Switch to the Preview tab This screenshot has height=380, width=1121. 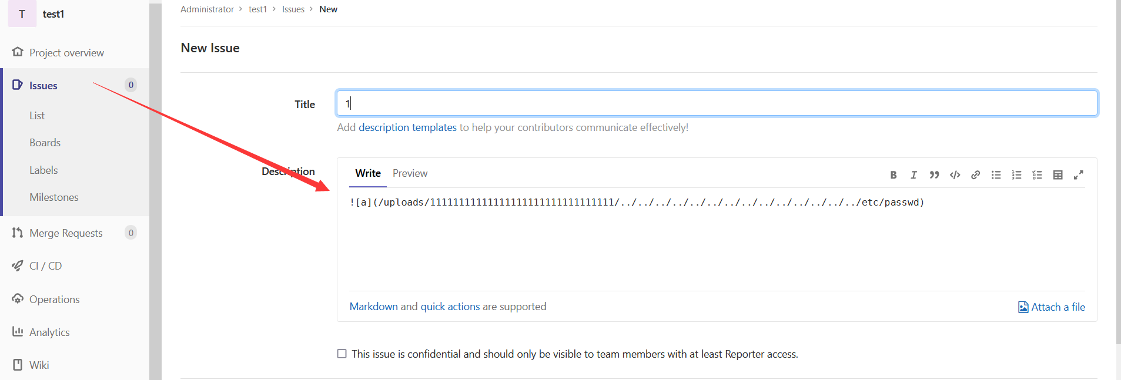point(410,173)
